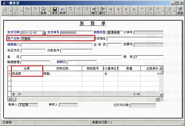Click the 发货单号 input field
Viewport: 185px width, 126px height.
click(76, 33)
